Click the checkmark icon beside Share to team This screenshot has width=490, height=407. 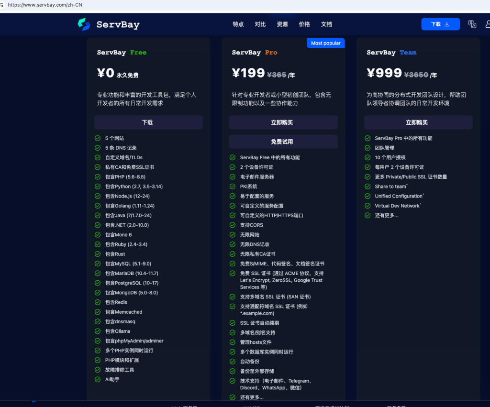[367, 187]
